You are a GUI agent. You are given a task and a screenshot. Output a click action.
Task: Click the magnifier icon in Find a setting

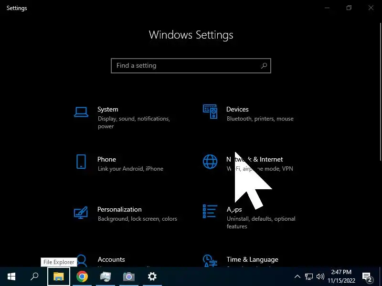(264, 66)
